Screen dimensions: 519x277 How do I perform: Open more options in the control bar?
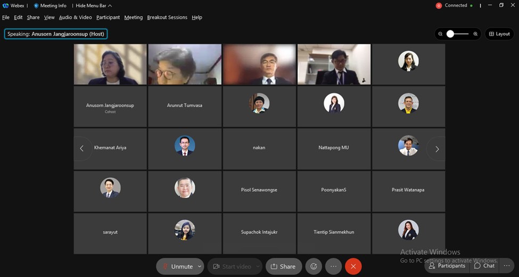point(333,266)
